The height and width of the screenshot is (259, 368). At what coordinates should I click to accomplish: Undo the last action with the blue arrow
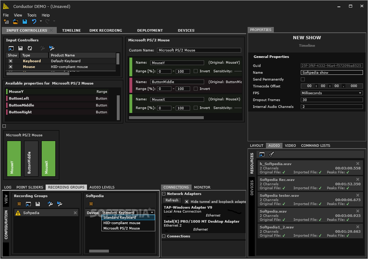tap(34, 22)
